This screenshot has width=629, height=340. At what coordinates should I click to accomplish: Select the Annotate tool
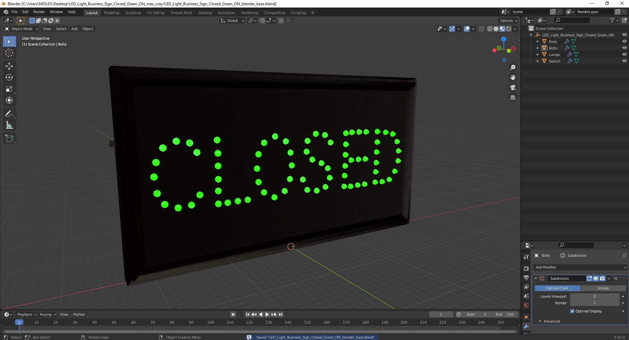click(x=9, y=114)
